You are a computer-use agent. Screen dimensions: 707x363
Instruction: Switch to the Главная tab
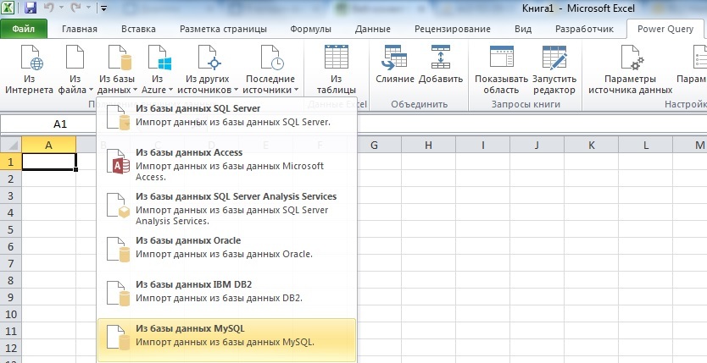click(x=80, y=29)
